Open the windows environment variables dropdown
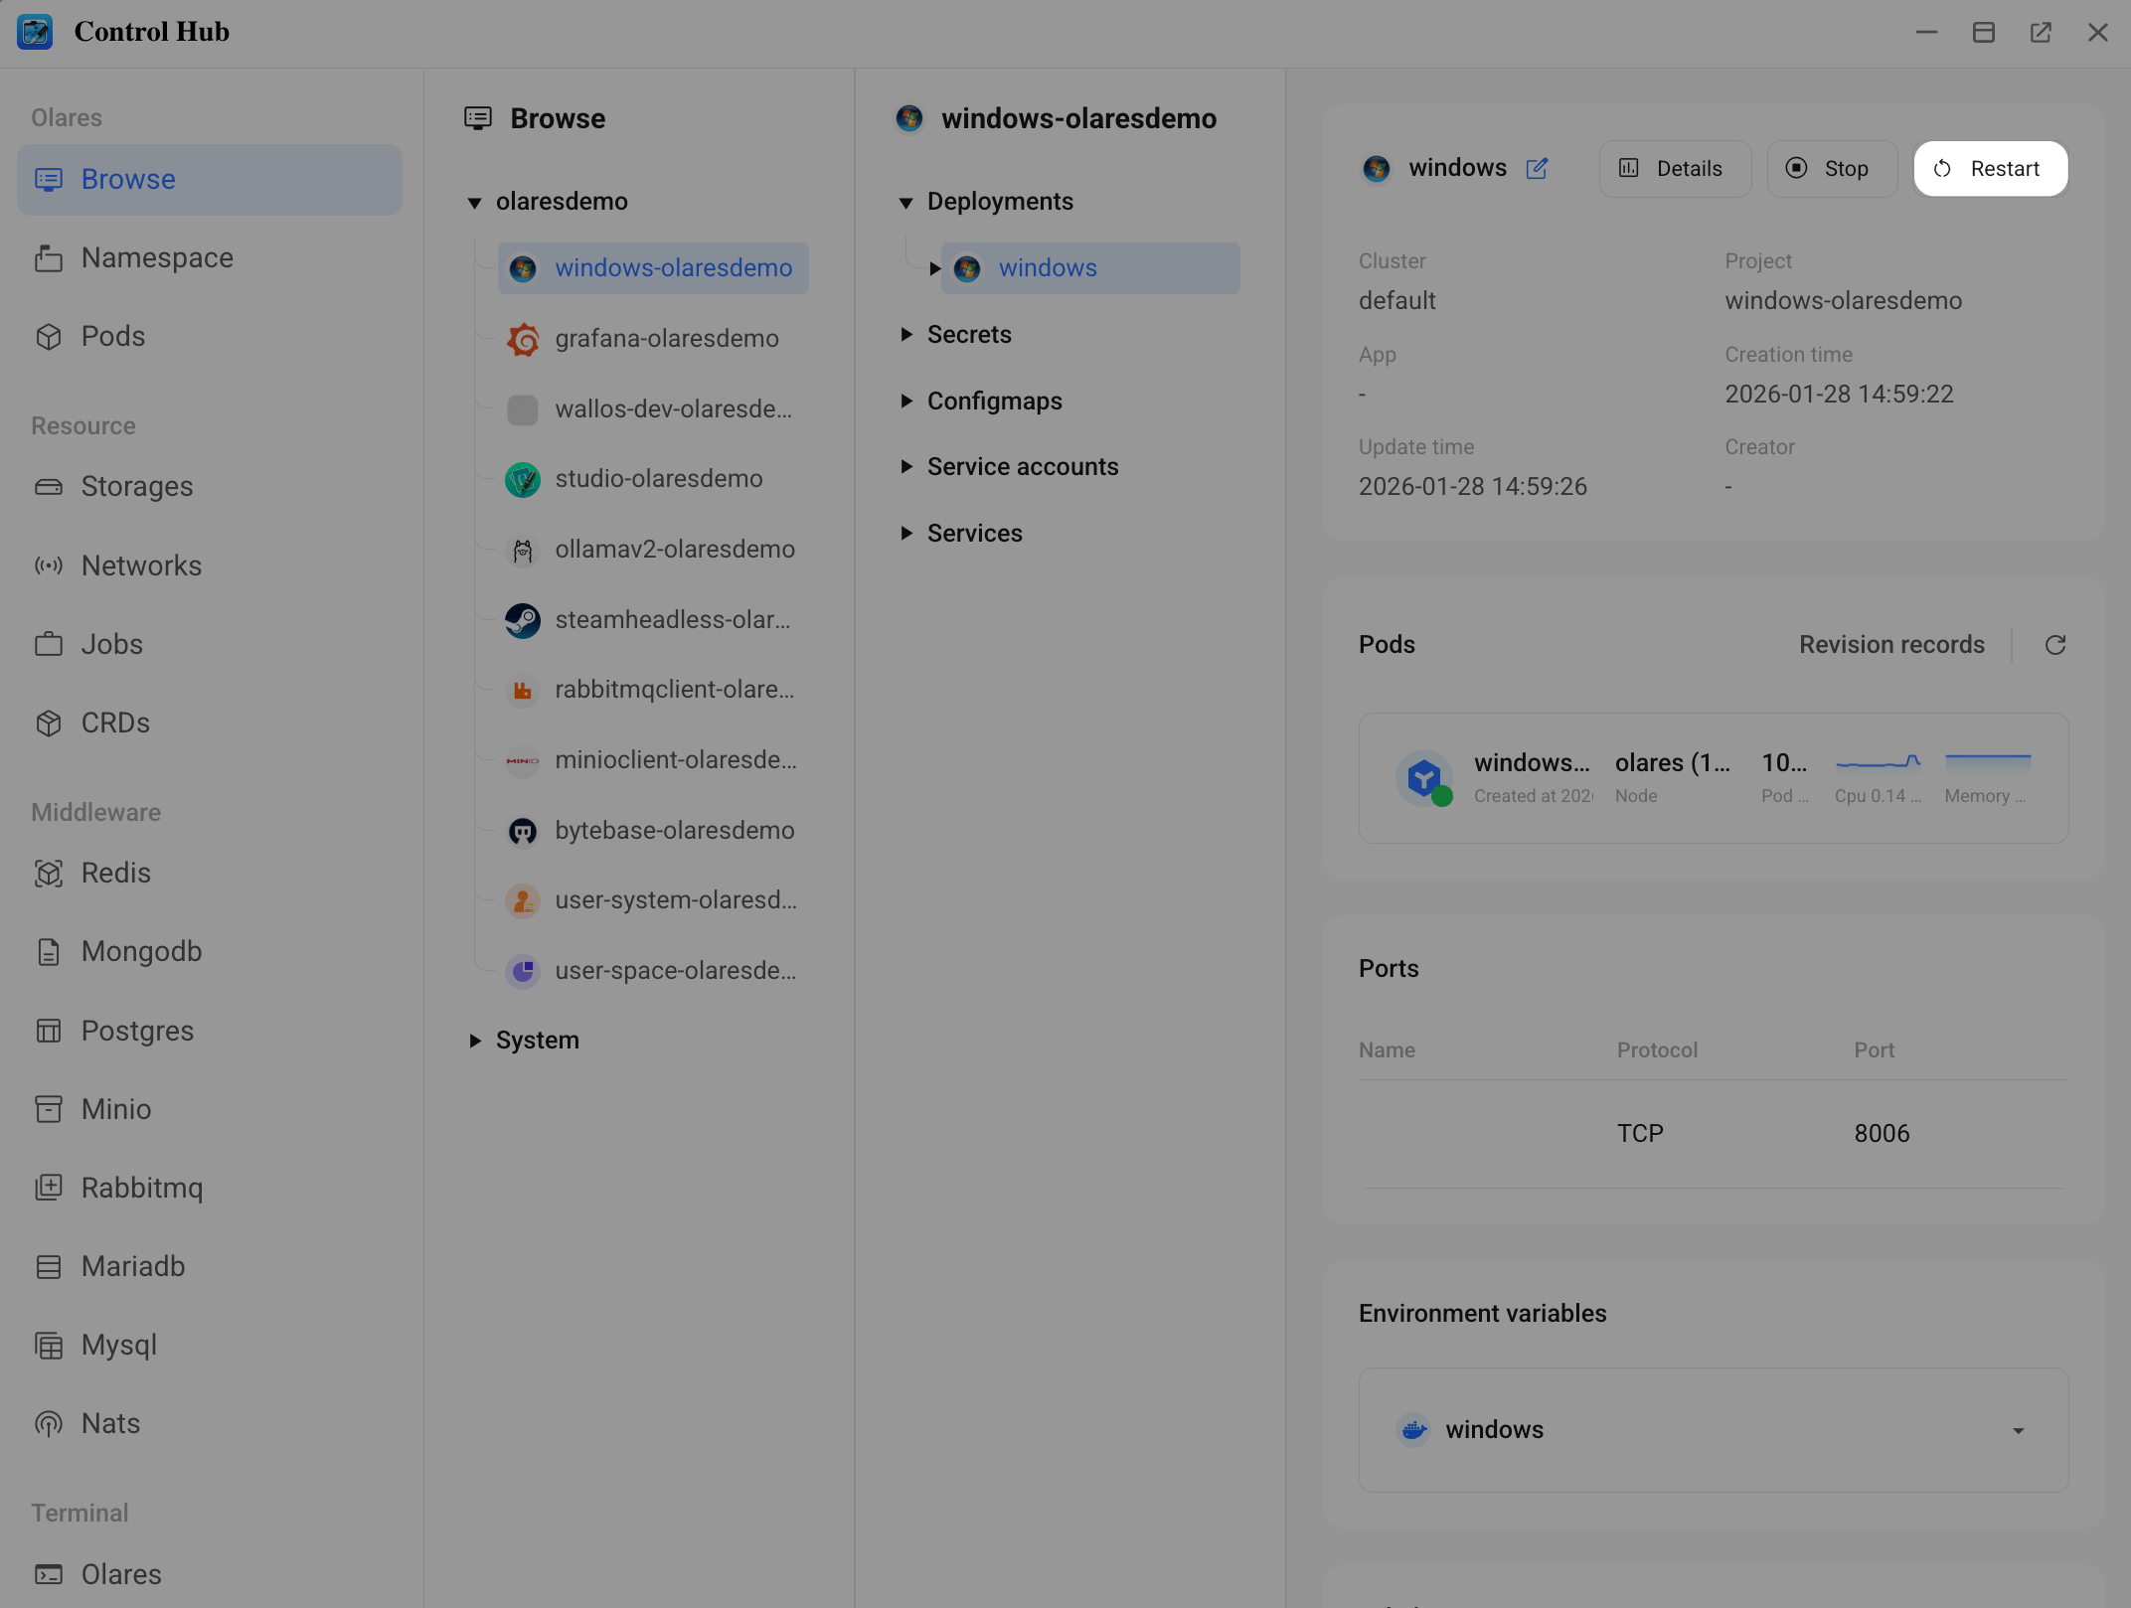The image size is (2131, 1608). click(x=2018, y=1430)
